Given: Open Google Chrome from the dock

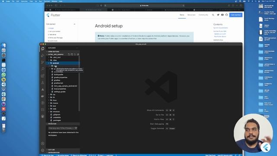Looking at the screenshot, I should pos(3,99).
